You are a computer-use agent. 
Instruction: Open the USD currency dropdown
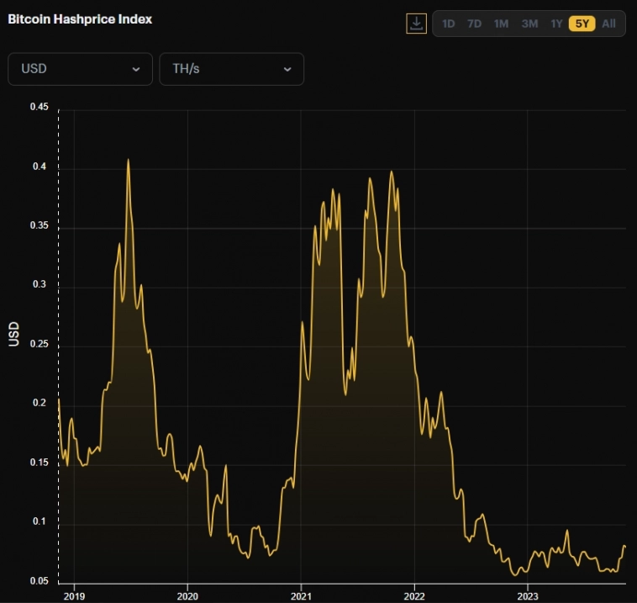coord(80,69)
